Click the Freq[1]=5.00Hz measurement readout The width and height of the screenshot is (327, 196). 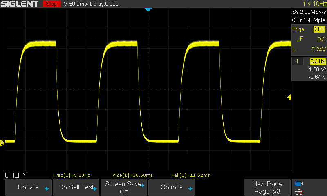pyautogui.click(x=71, y=175)
